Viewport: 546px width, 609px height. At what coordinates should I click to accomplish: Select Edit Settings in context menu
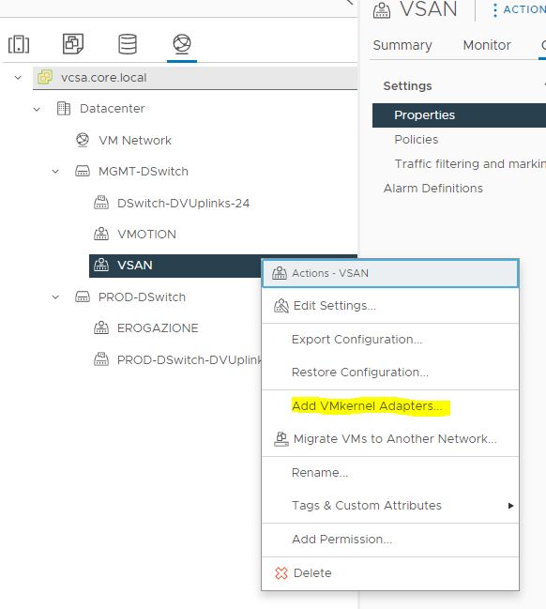pyautogui.click(x=335, y=306)
